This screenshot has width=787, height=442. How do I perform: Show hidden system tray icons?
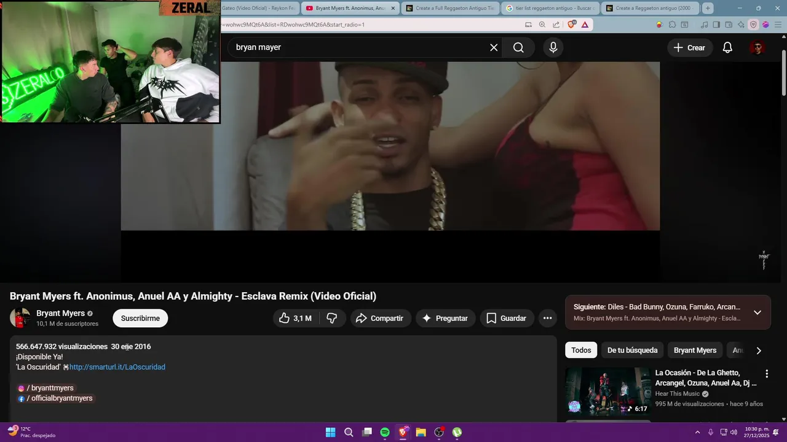(x=697, y=432)
